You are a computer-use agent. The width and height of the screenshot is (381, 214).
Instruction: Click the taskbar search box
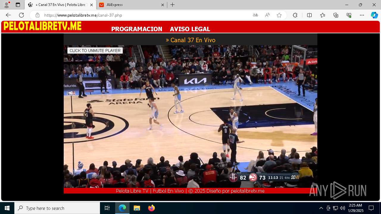57,208
